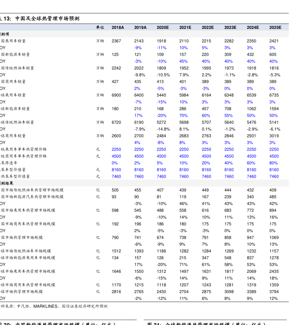The image size is (292, 325).
Task: Click the 单位 column header
Action: tap(100, 27)
